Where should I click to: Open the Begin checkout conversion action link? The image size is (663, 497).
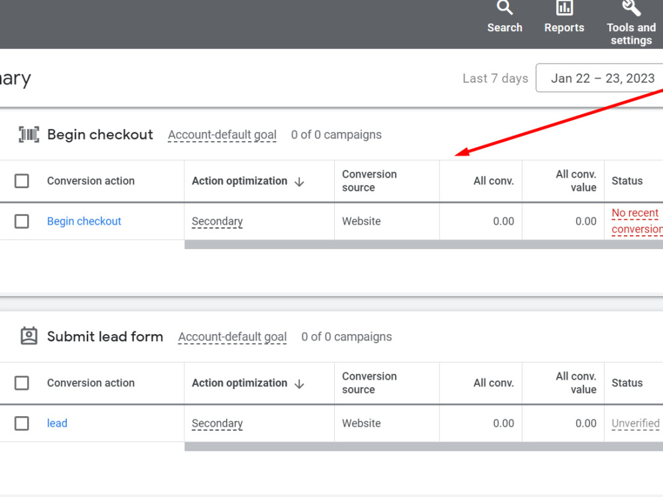click(x=84, y=221)
